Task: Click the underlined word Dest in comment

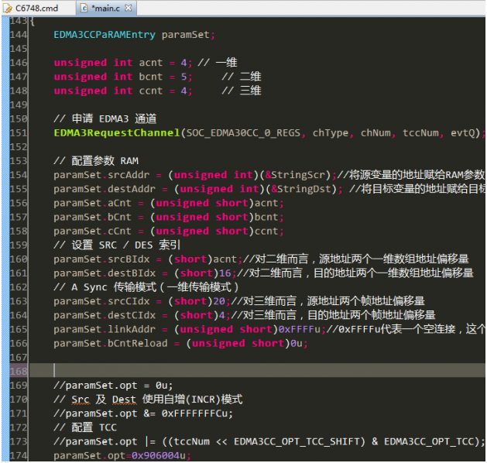Action: click(x=124, y=400)
